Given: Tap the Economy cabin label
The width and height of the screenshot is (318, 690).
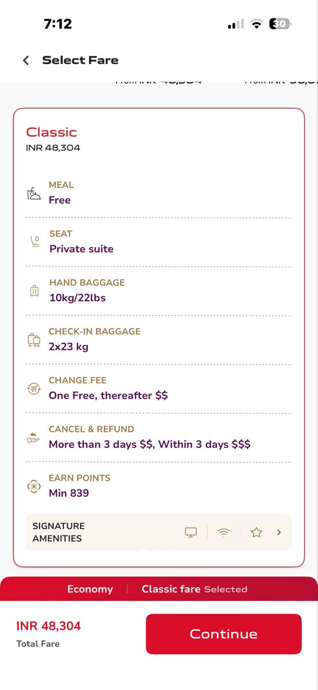Looking at the screenshot, I should click(x=90, y=589).
